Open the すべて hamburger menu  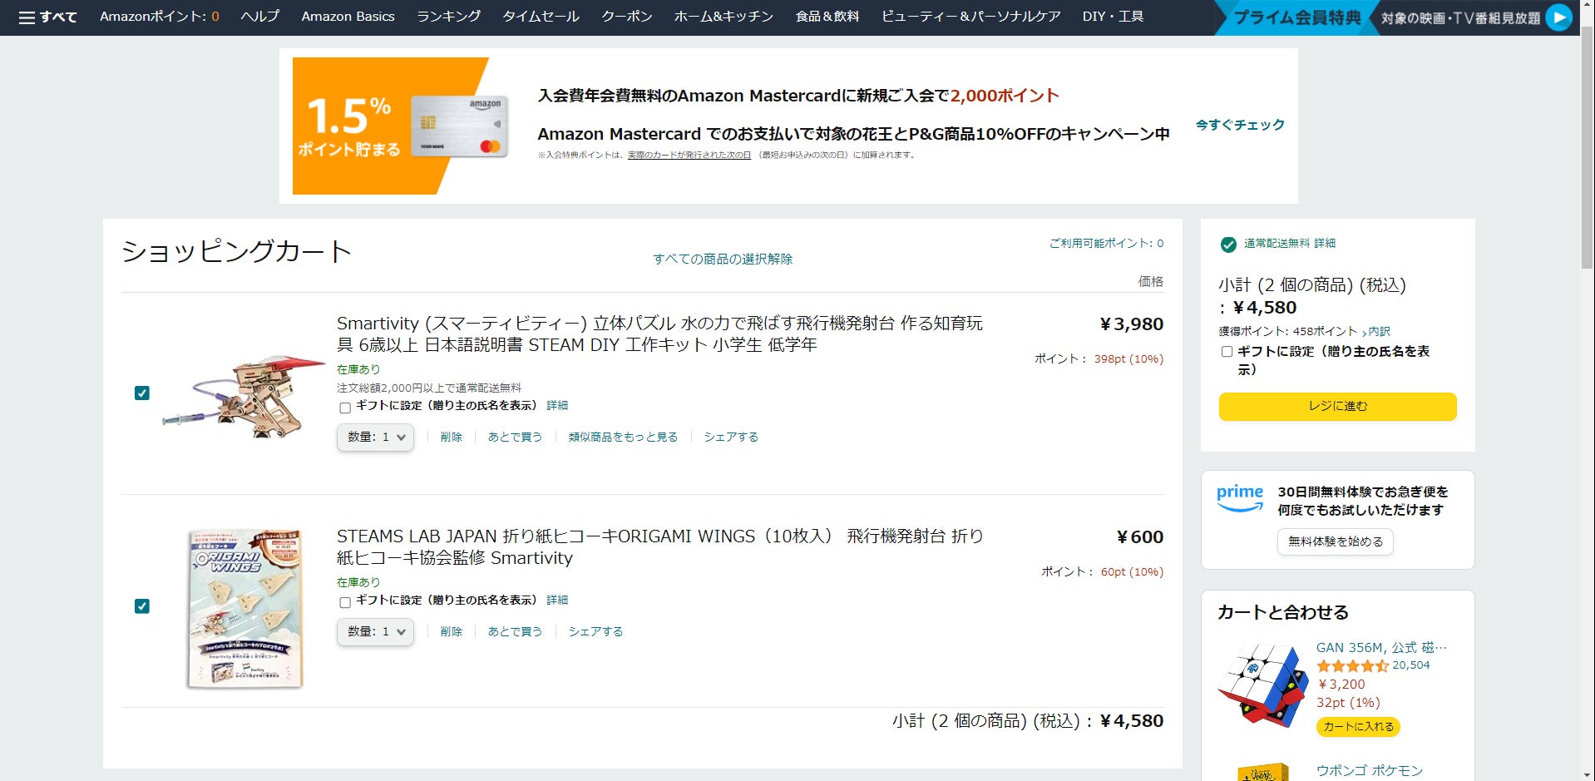47,17
